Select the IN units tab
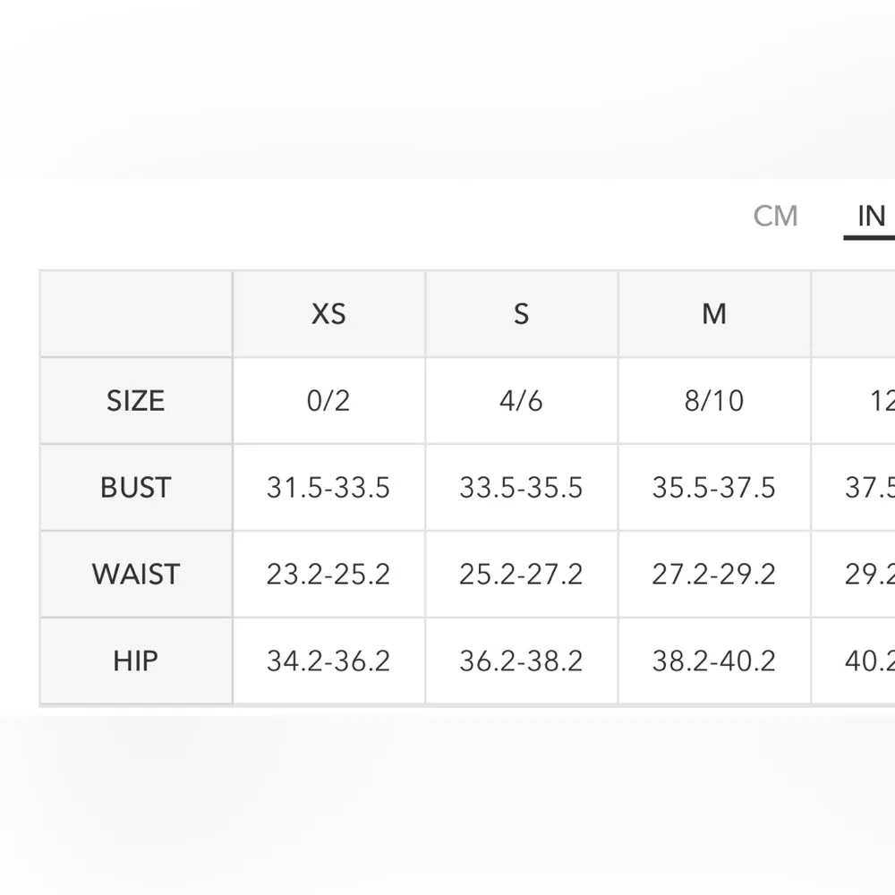Viewport: 895px width, 895px height. [x=871, y=217]
